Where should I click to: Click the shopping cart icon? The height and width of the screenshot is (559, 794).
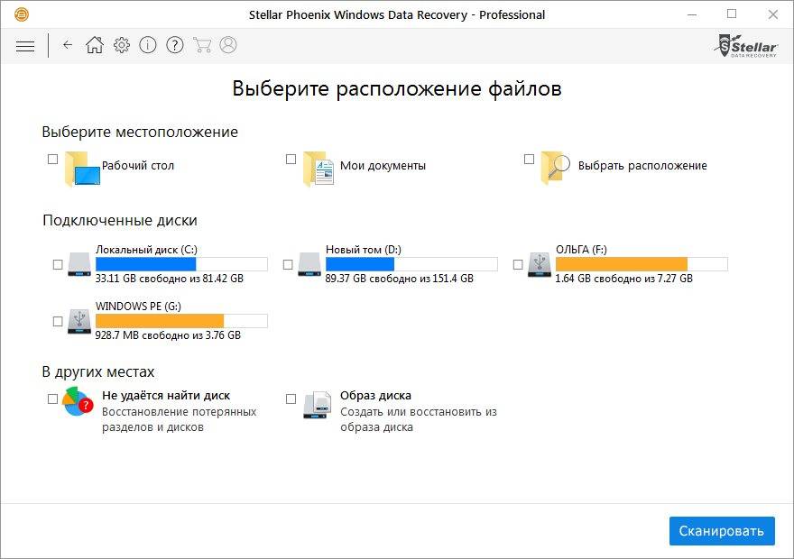click(202, 45)
